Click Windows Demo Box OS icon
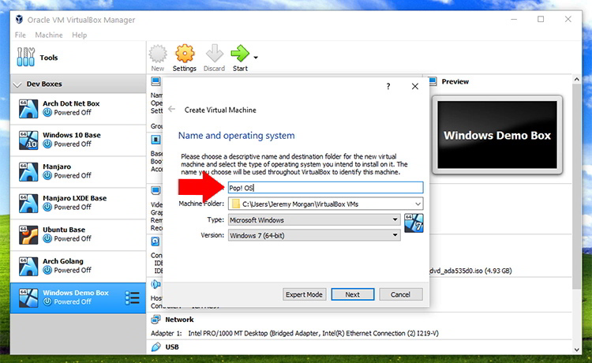This screenshot has width=592, height=363. [x=28, y=298]
